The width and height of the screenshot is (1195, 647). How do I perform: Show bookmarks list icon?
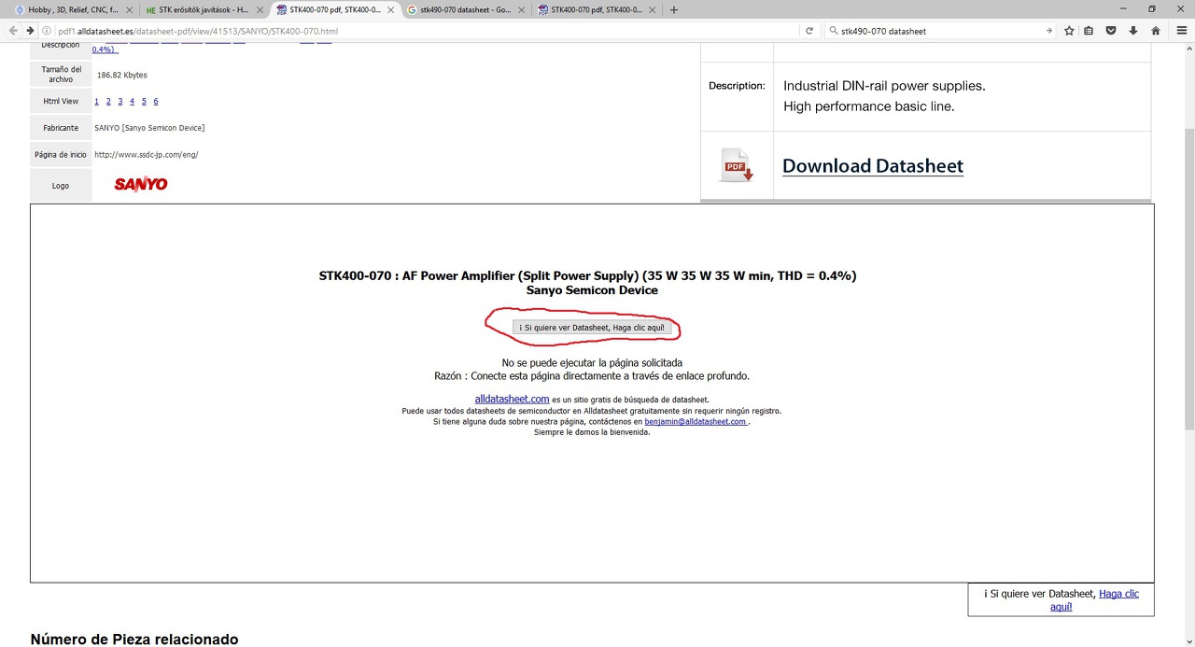tap(1090, 31)
